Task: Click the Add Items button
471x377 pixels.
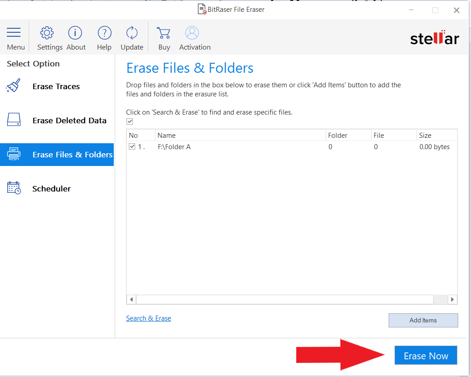Action: [x=423, y=320]
